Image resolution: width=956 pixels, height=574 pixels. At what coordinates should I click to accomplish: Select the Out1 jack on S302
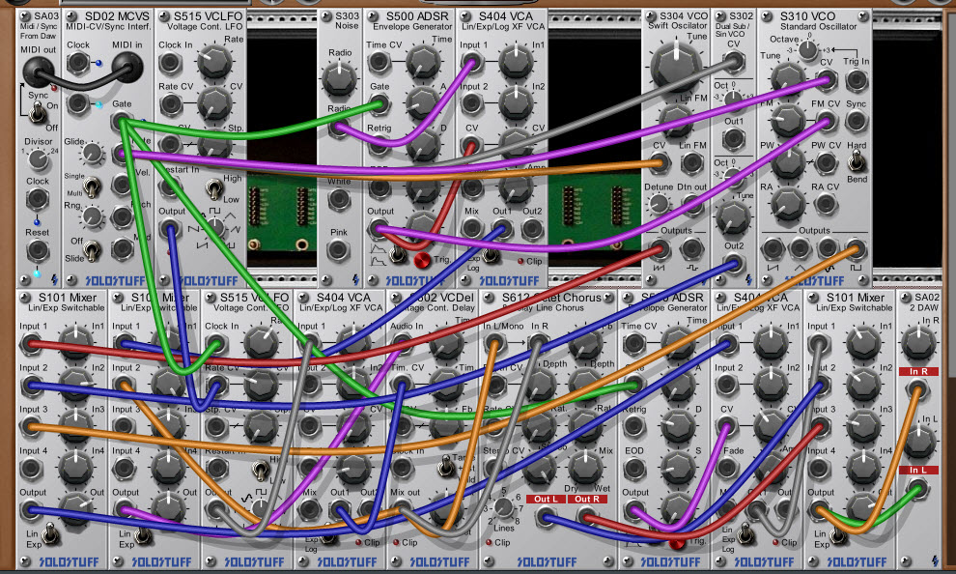tap(734, 139)
